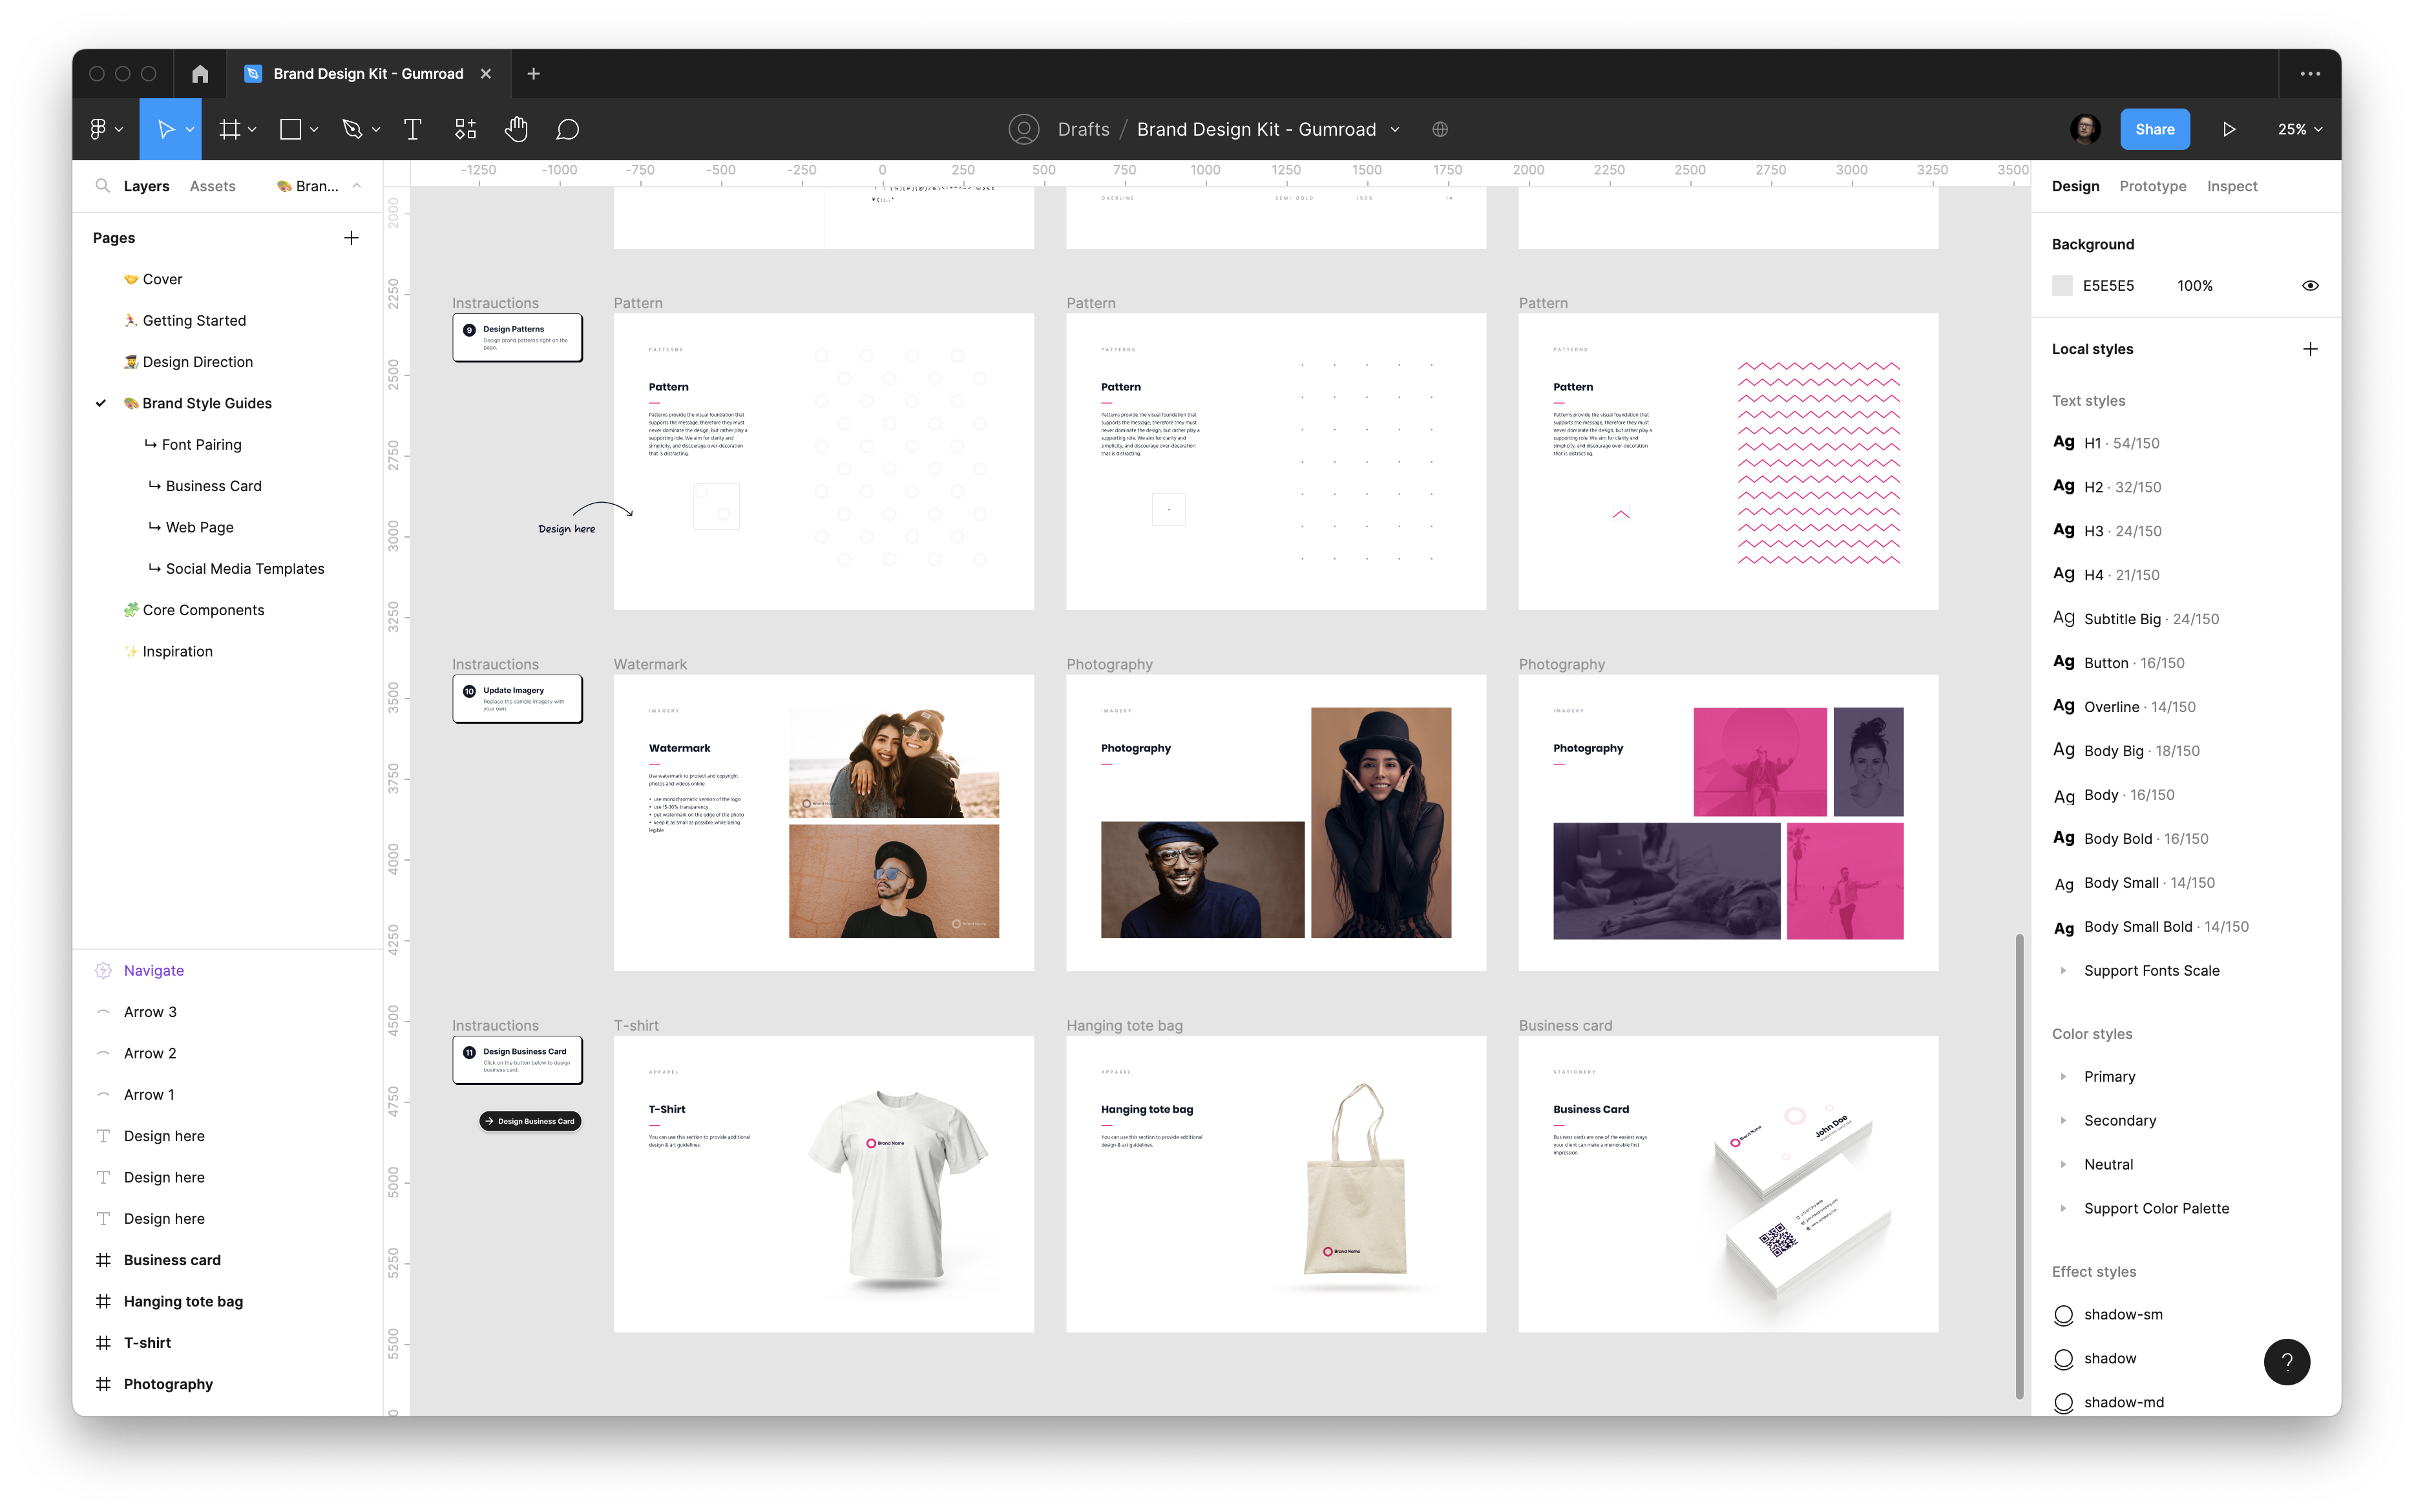The image size is (2414, 1512).
Task: Click the Design Business Card button on canvas
Action: click(530, 1121)
